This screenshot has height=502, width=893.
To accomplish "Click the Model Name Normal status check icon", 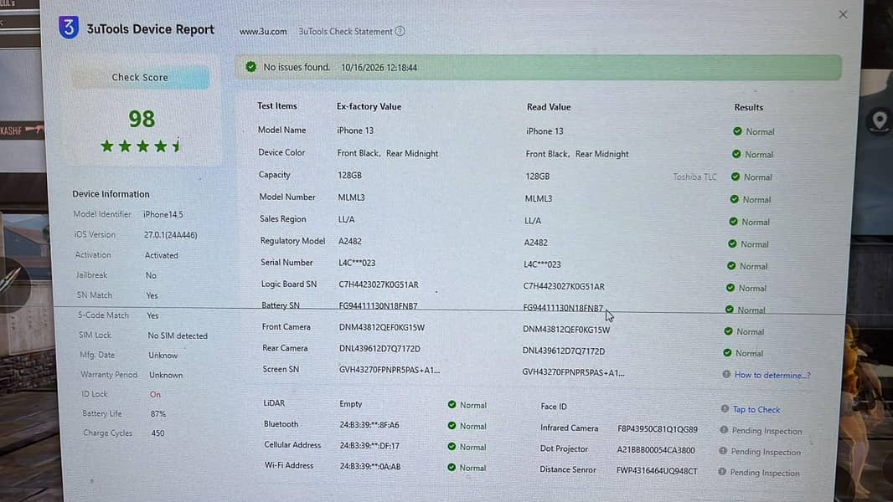I will (737, 131).
